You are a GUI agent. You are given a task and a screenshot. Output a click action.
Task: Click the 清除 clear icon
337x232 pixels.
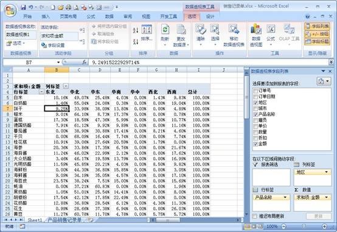(201, 35)
